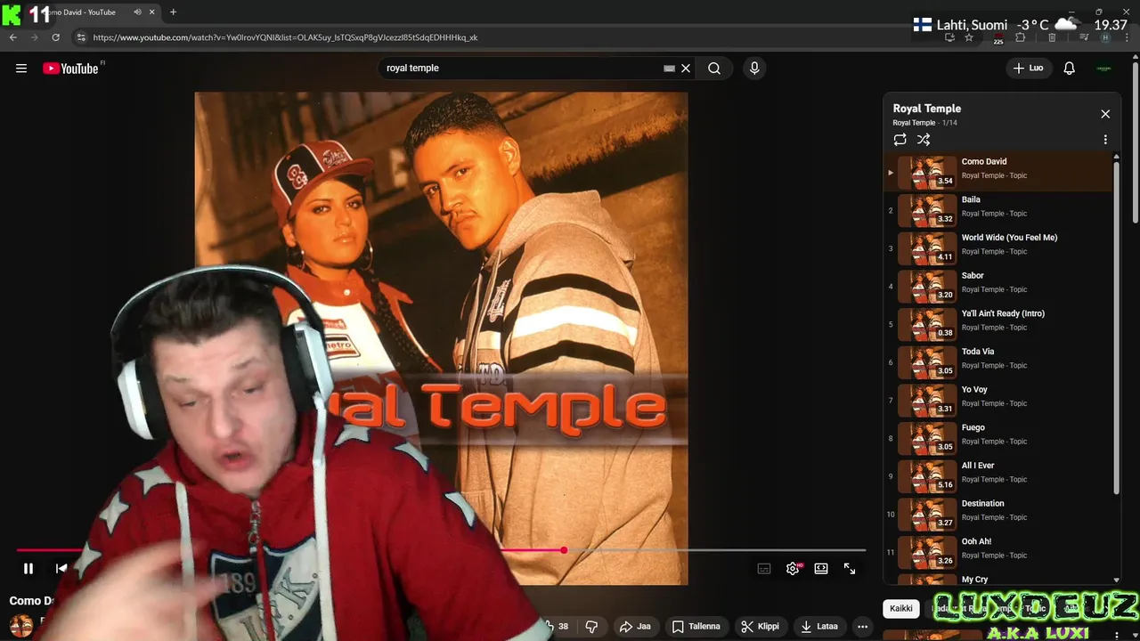This screenshot has height=641, width=1140.
Task: Close the Como David YouTube tab
Action: pos(151,12)
